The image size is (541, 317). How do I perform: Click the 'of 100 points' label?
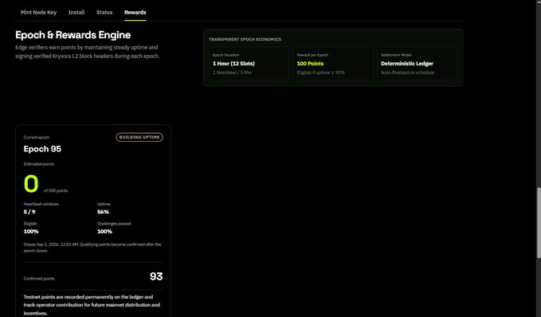point(56,190)
